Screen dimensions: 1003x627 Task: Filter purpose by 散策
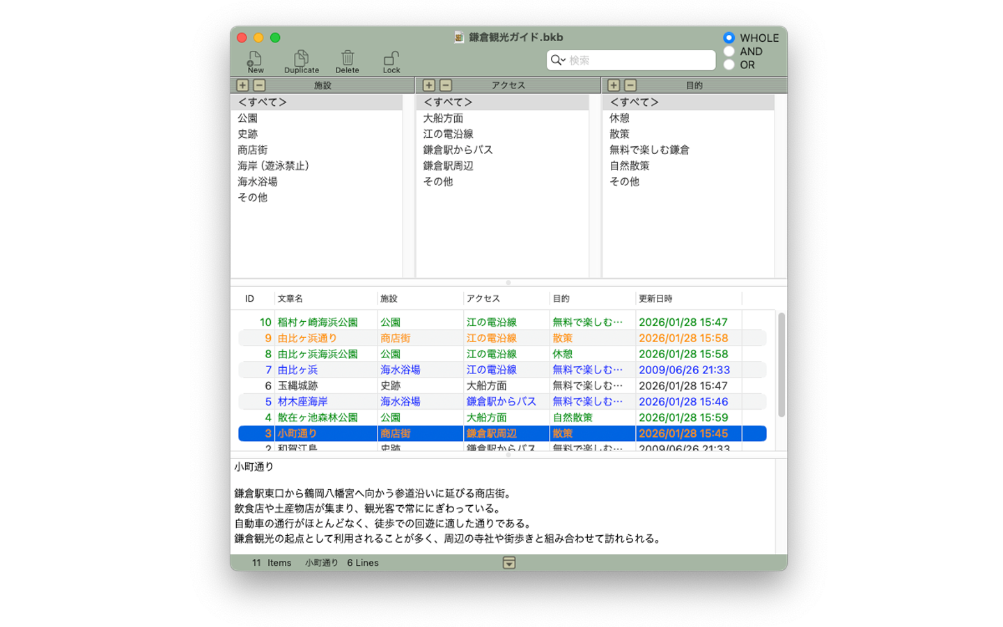[x=688, y=134]
